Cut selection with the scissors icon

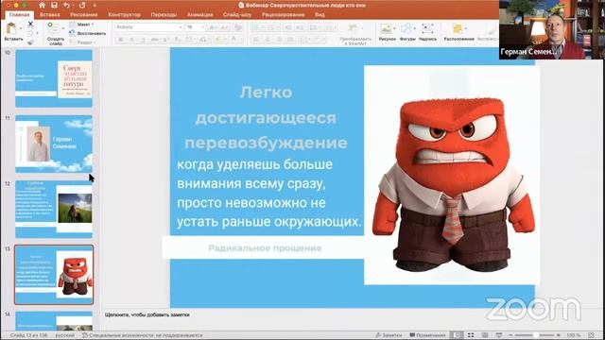pos(30,25)
